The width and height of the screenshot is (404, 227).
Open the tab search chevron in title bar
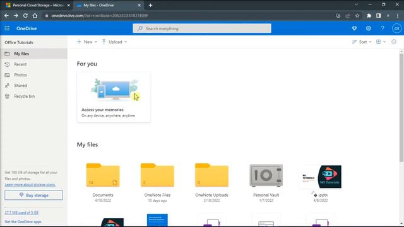(356, 4)
